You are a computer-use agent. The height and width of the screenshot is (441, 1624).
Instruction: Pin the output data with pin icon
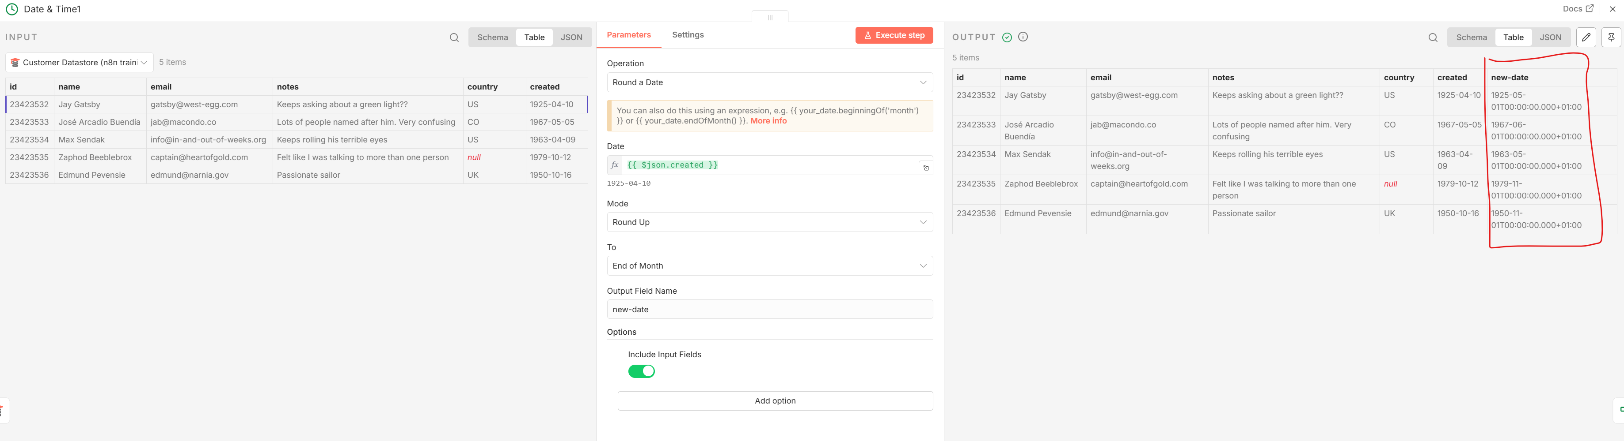(1611, 37)
